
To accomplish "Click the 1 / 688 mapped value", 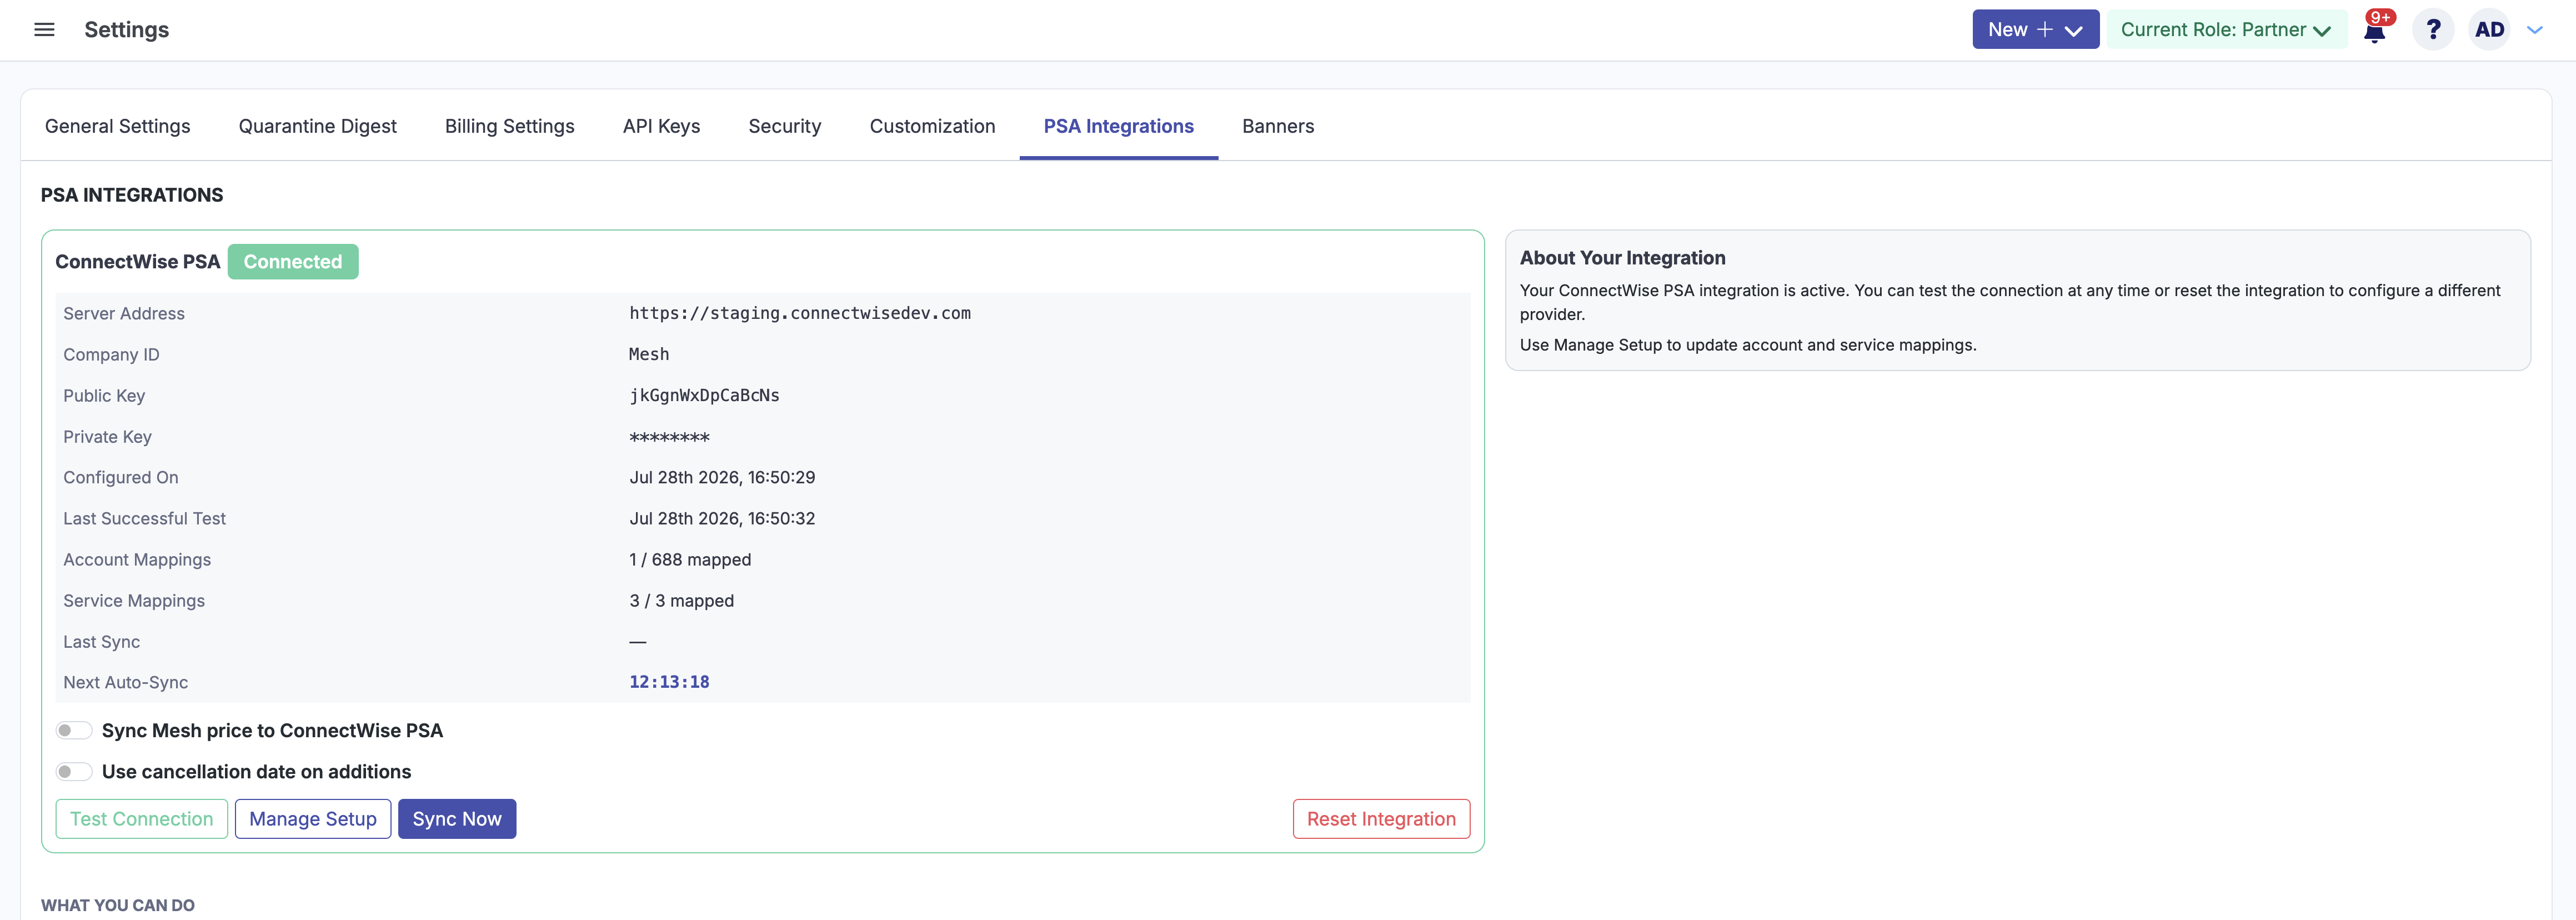I will click(x=690, y=560).
